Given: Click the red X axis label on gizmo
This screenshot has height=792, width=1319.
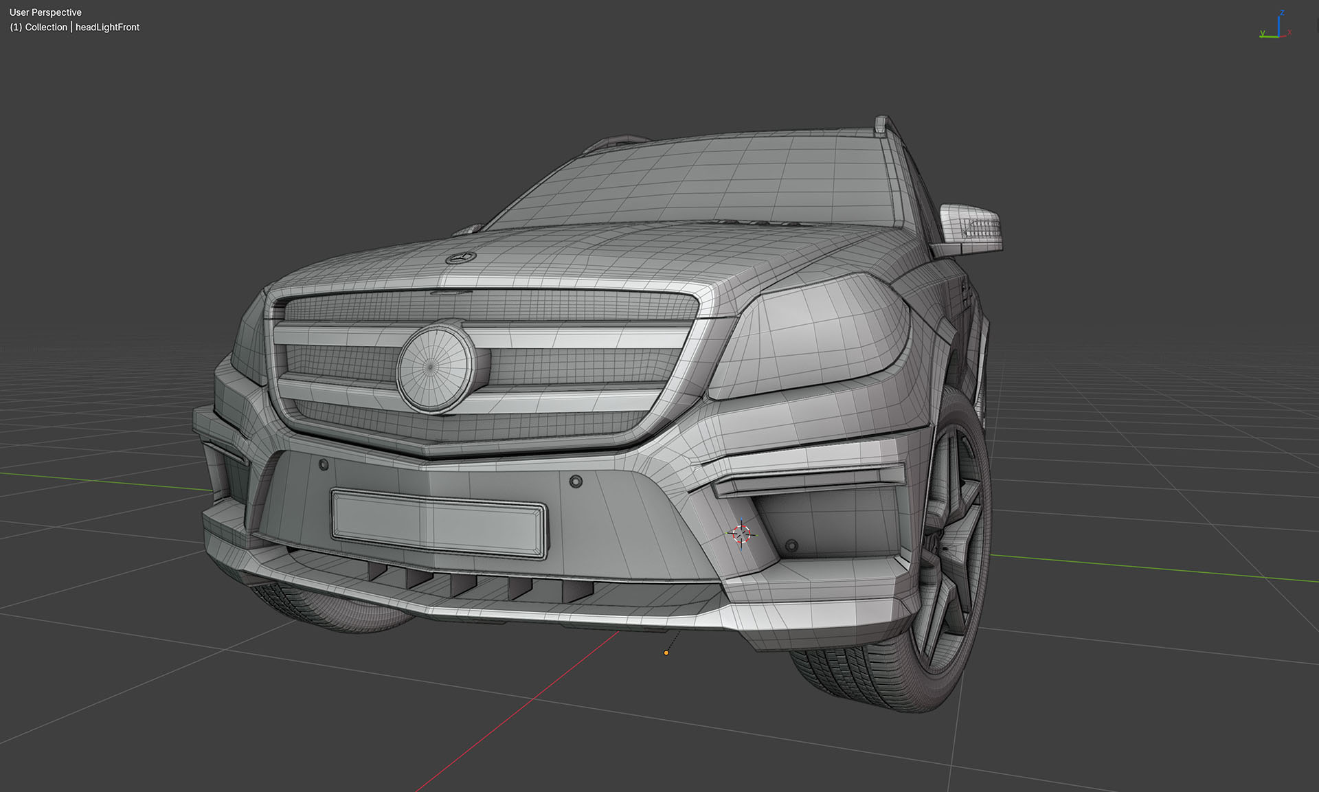Looking at the screenshot, I should (x=1289, y=32).
